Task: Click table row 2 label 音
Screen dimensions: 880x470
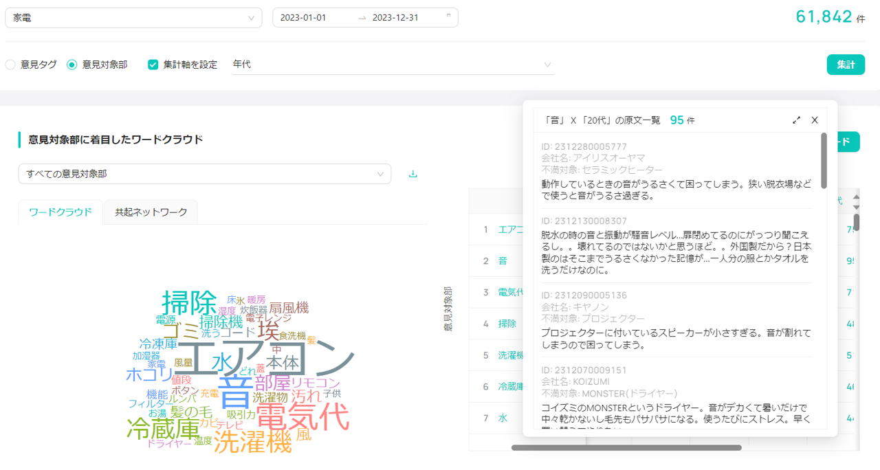Action: [x=503, y=260]
